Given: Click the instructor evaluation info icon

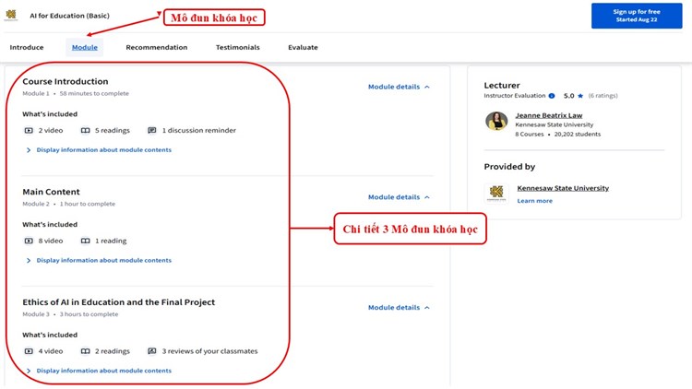Looking at the screenshot, I should tap(552, 96).
